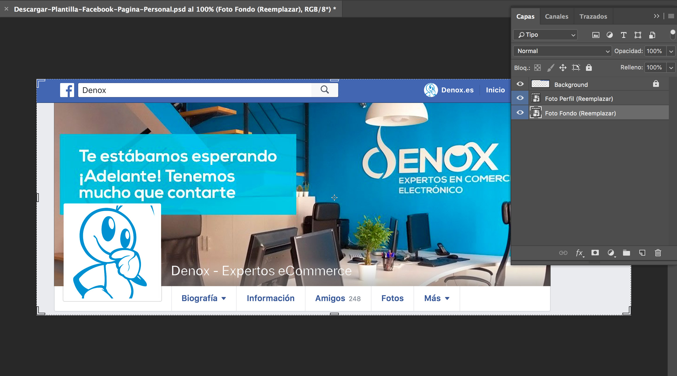Click the Opacidad 100% value field
This screenshot has width=677, height=376.
655,51
